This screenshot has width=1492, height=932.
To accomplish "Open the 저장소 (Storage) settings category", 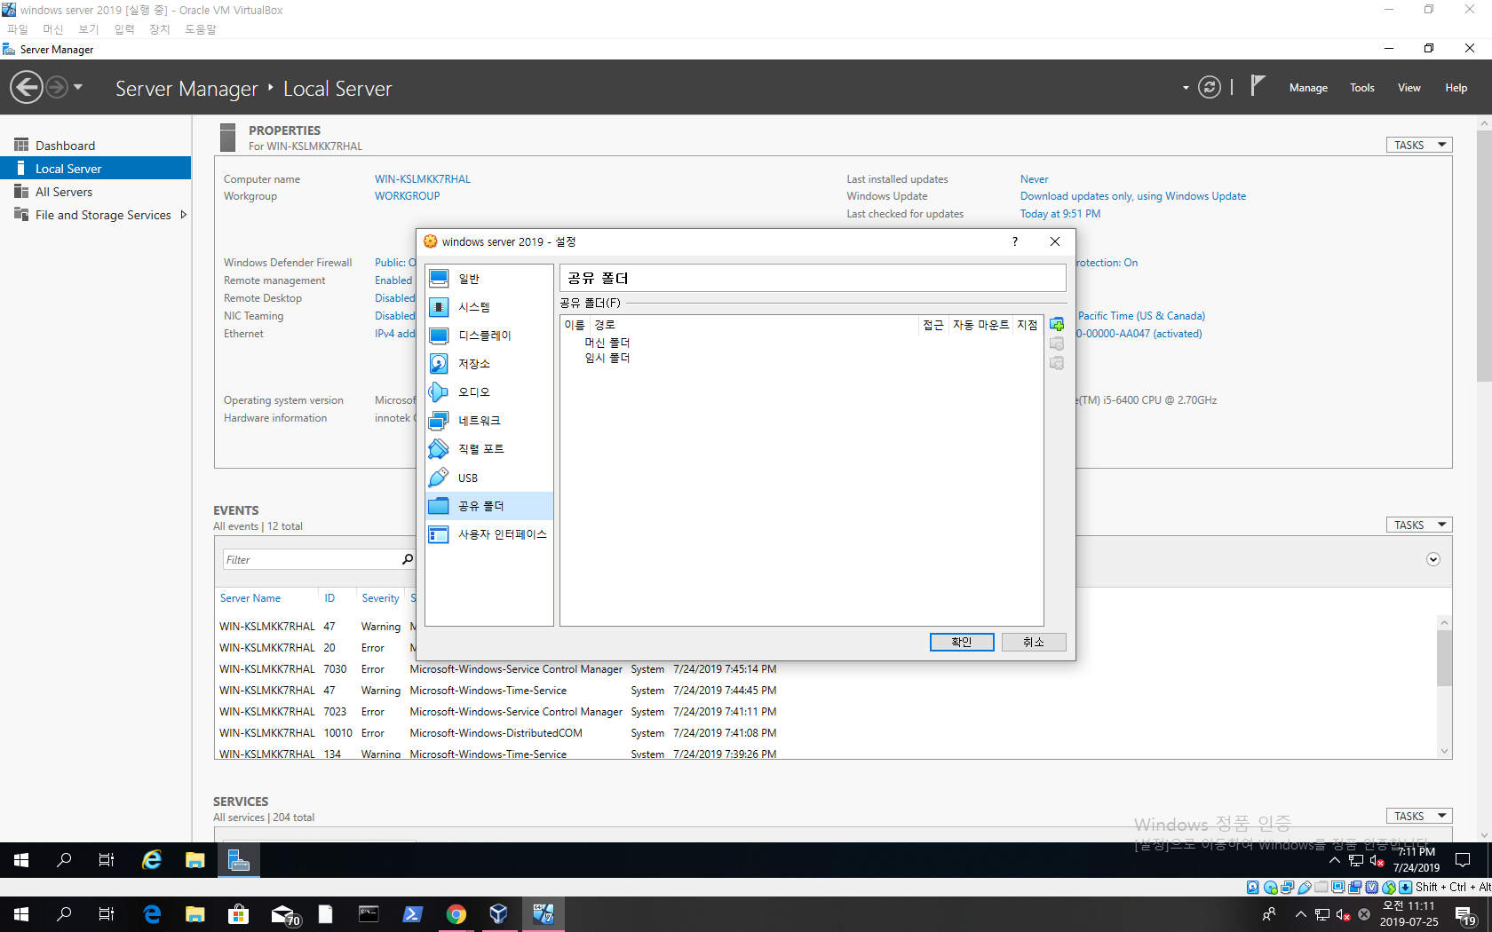I will [x=489, y=364].
